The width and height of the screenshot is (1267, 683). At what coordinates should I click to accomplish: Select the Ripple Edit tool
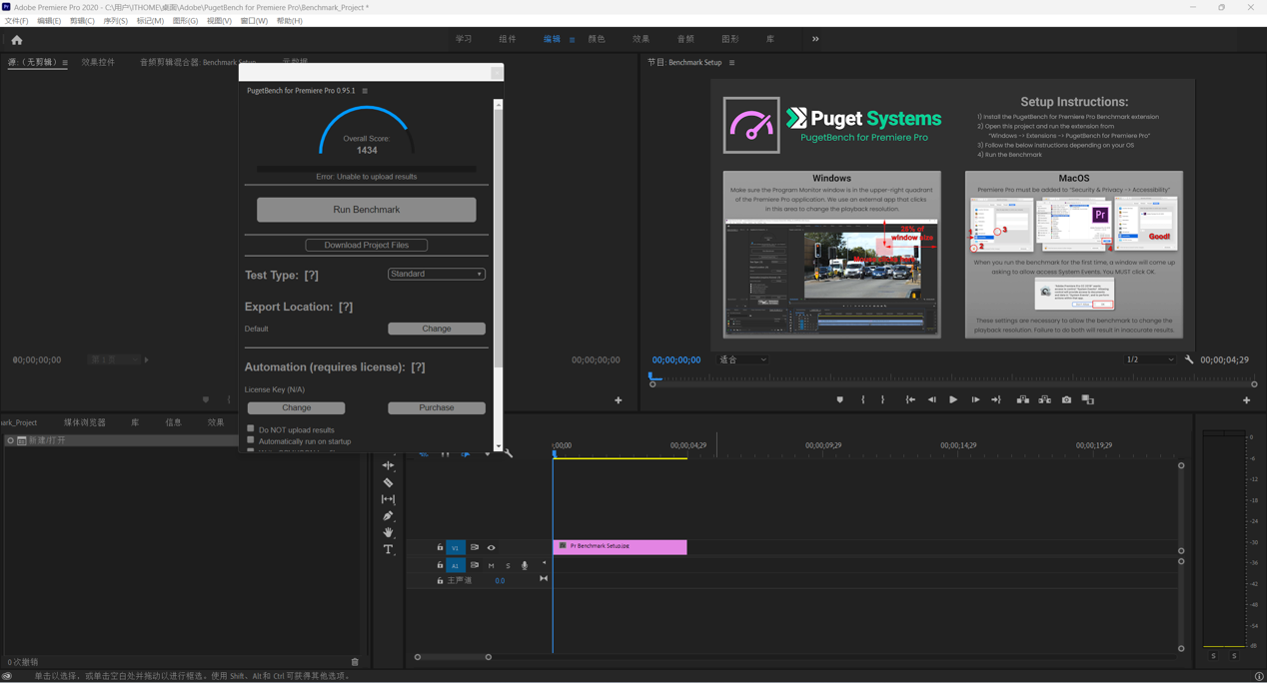tap(389, 465)
